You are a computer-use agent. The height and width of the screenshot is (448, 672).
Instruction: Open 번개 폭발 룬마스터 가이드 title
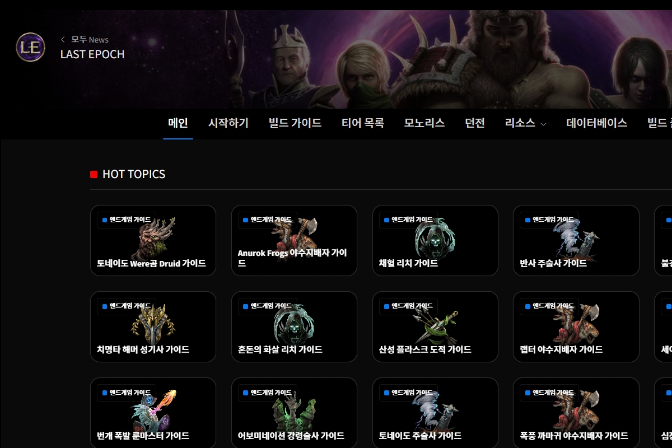pyautogui.click(x=143, y=436)
